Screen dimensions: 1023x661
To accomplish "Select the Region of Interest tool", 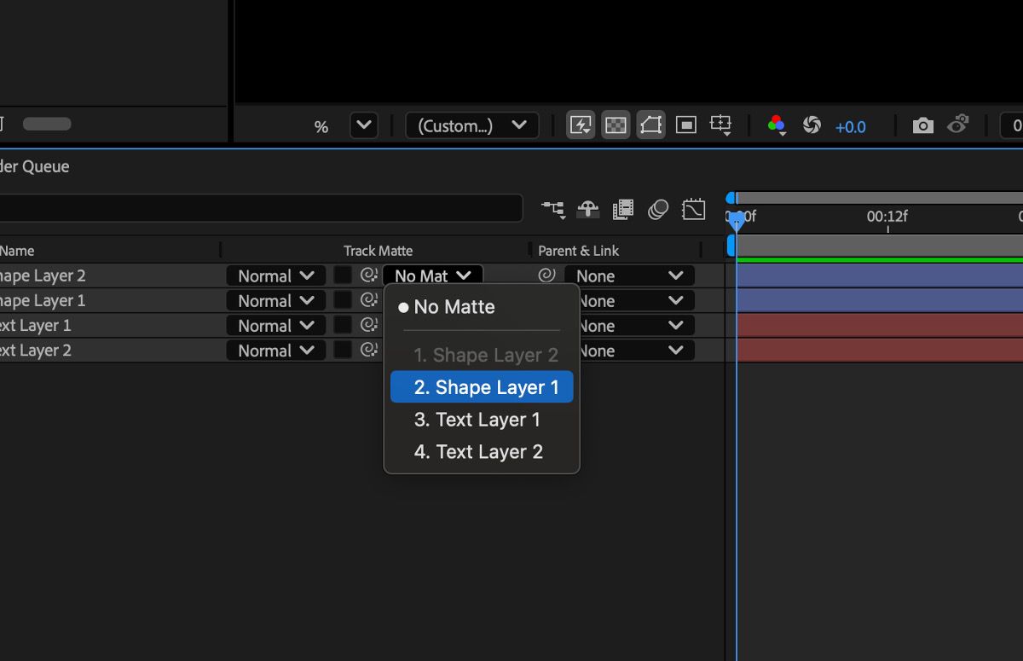I will click(685, 125).
